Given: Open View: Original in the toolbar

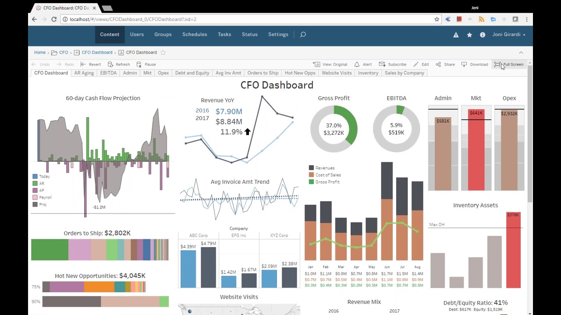Looking at the screenshot, I should [330, 64].
